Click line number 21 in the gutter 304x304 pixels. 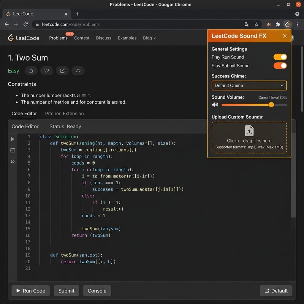pos(28,268)
